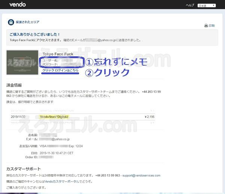
Task: Click the 課金情報 section heading
Action: tap(14, 85)
